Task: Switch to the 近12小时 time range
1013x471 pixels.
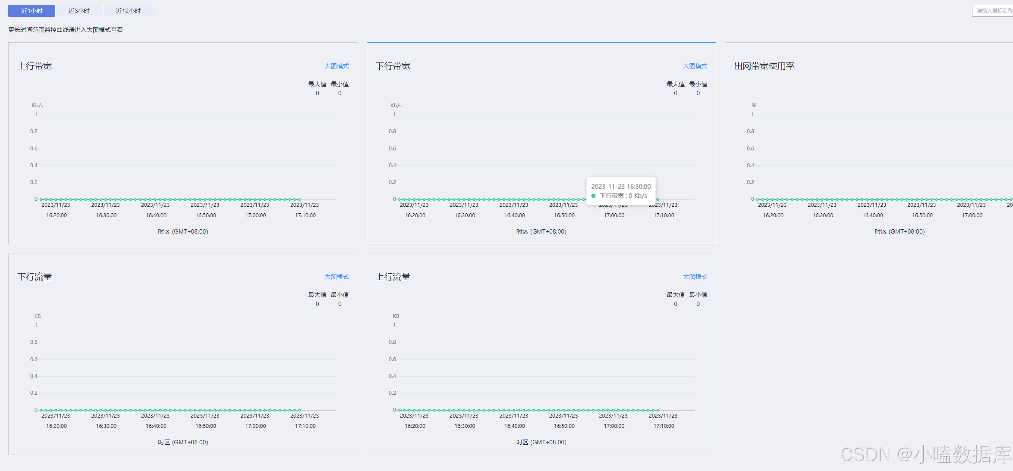Action: (128, 11)
